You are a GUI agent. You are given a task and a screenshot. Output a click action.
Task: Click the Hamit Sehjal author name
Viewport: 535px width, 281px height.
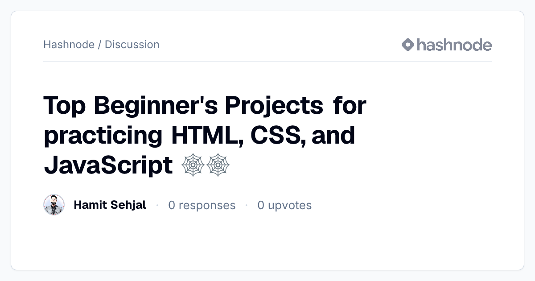110,205
